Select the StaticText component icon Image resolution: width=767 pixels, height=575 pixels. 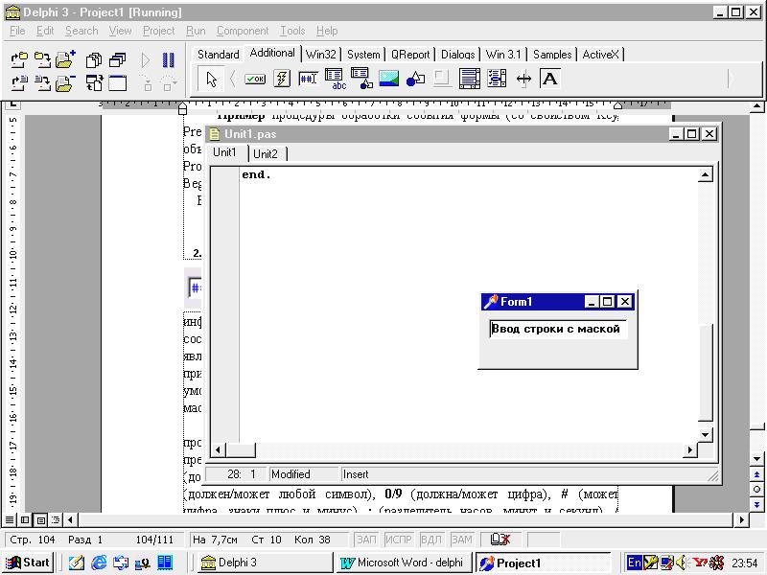pos(549,79)
